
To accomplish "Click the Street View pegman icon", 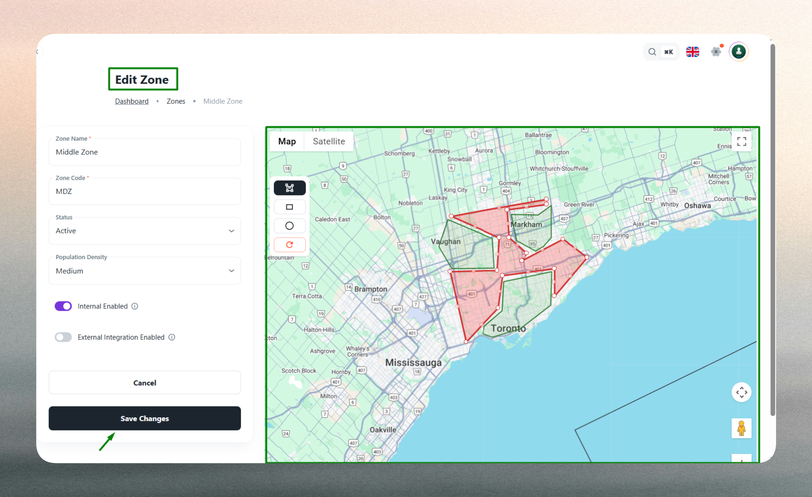I will 741,428.
